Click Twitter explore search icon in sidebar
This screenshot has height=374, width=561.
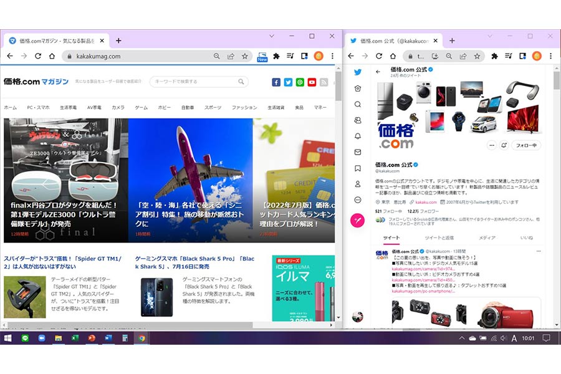tap(357, 104)
